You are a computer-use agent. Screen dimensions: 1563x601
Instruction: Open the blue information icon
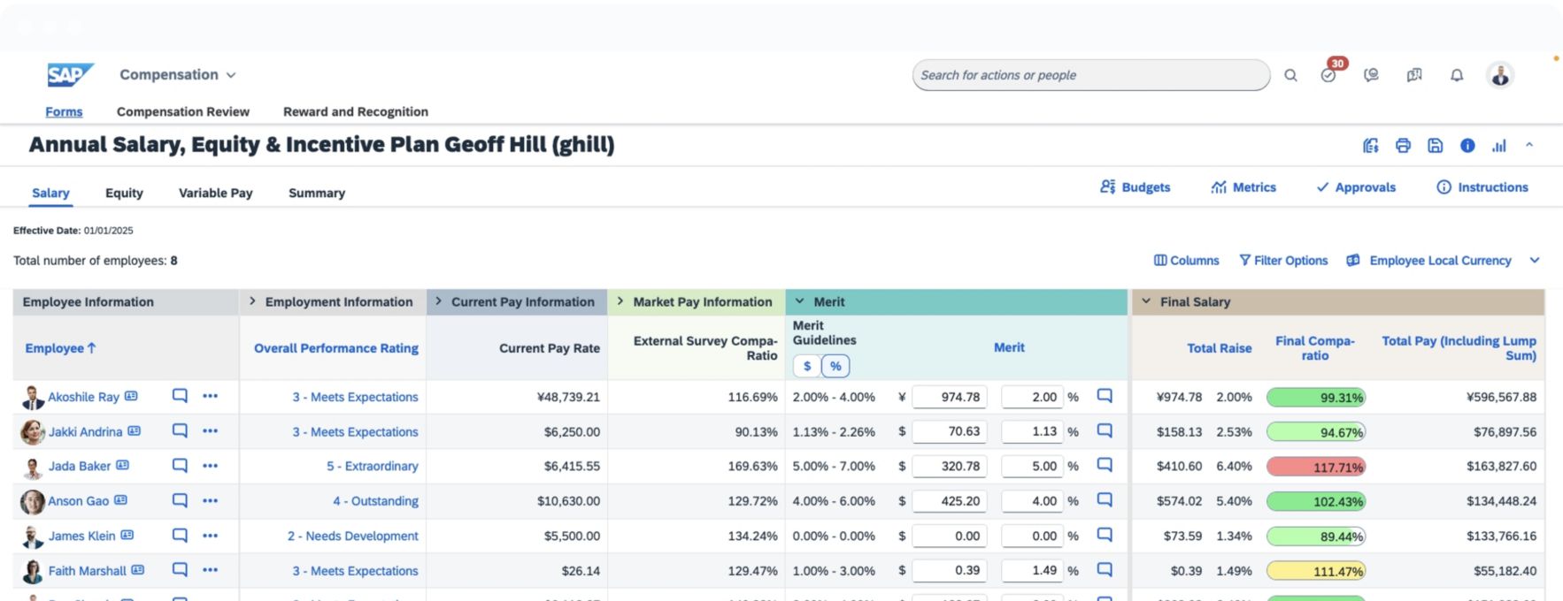[x=1467, y=146]
